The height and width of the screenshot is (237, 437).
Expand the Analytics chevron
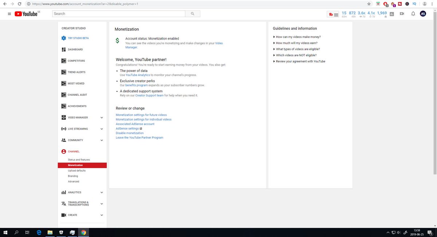coord(102,192)
